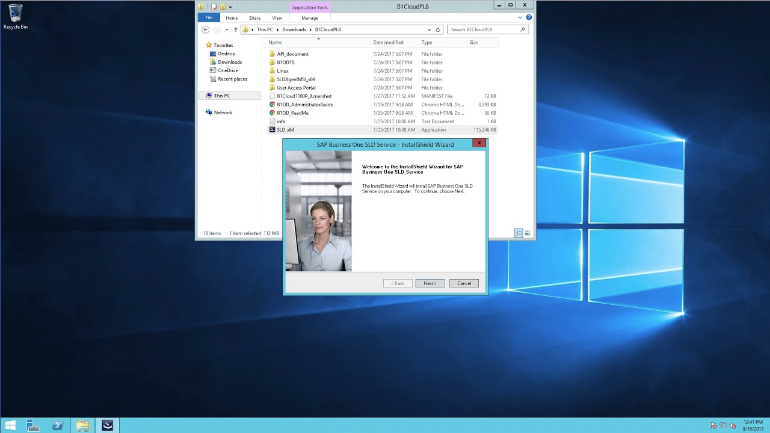The width and height of the screenshot is (770, 433).
Task: Click the Help icon in Explorer ribbon
Action: coord(529,17)
